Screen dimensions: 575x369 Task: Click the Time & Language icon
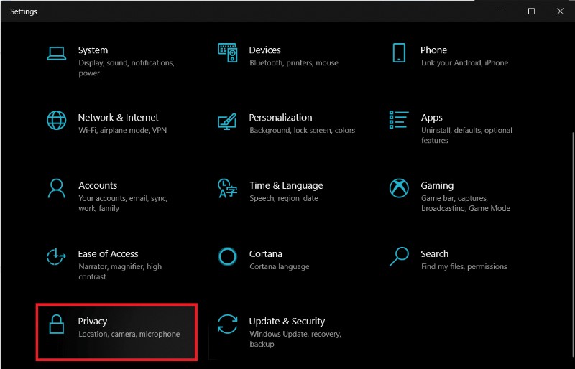point(227,188)
